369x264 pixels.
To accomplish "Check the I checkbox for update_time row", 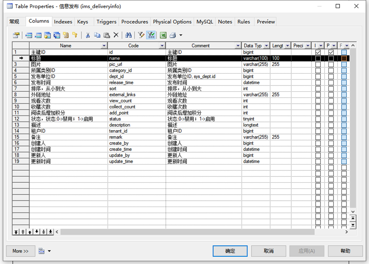I will click(x=318, y=161).
